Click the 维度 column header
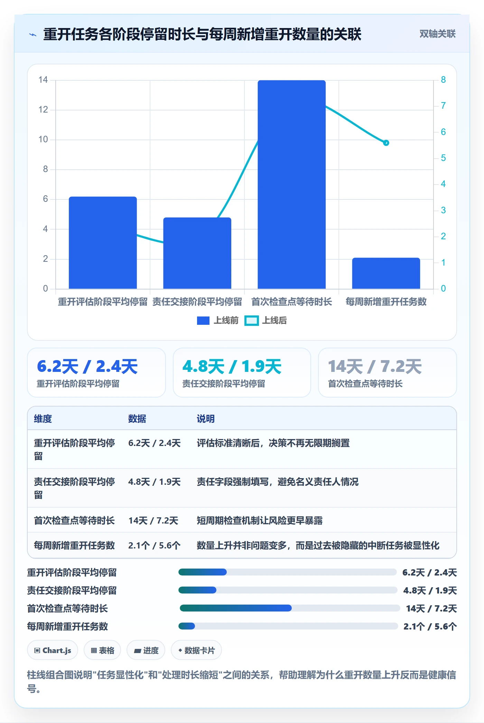Screen dimensions: 484x723 (x=43, y=419)
